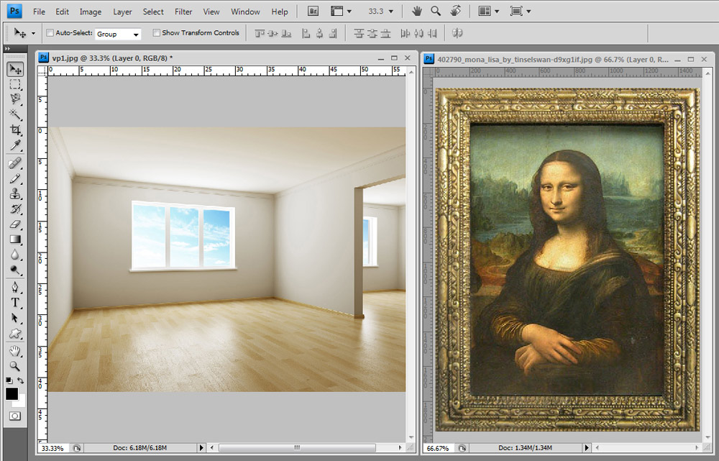Select the Eraser tool
719x461 pixels.
15,224
